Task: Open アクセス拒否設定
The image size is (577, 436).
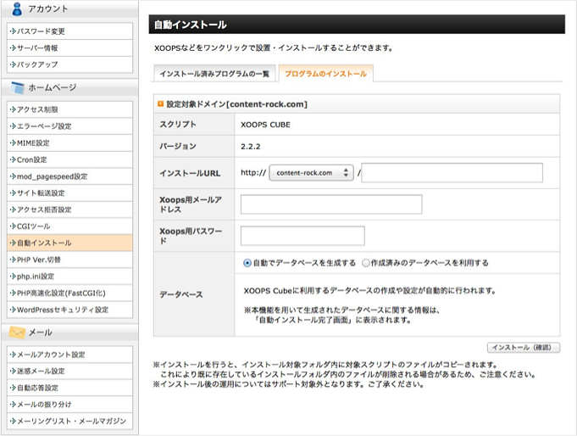Action: tap(70, 210)
